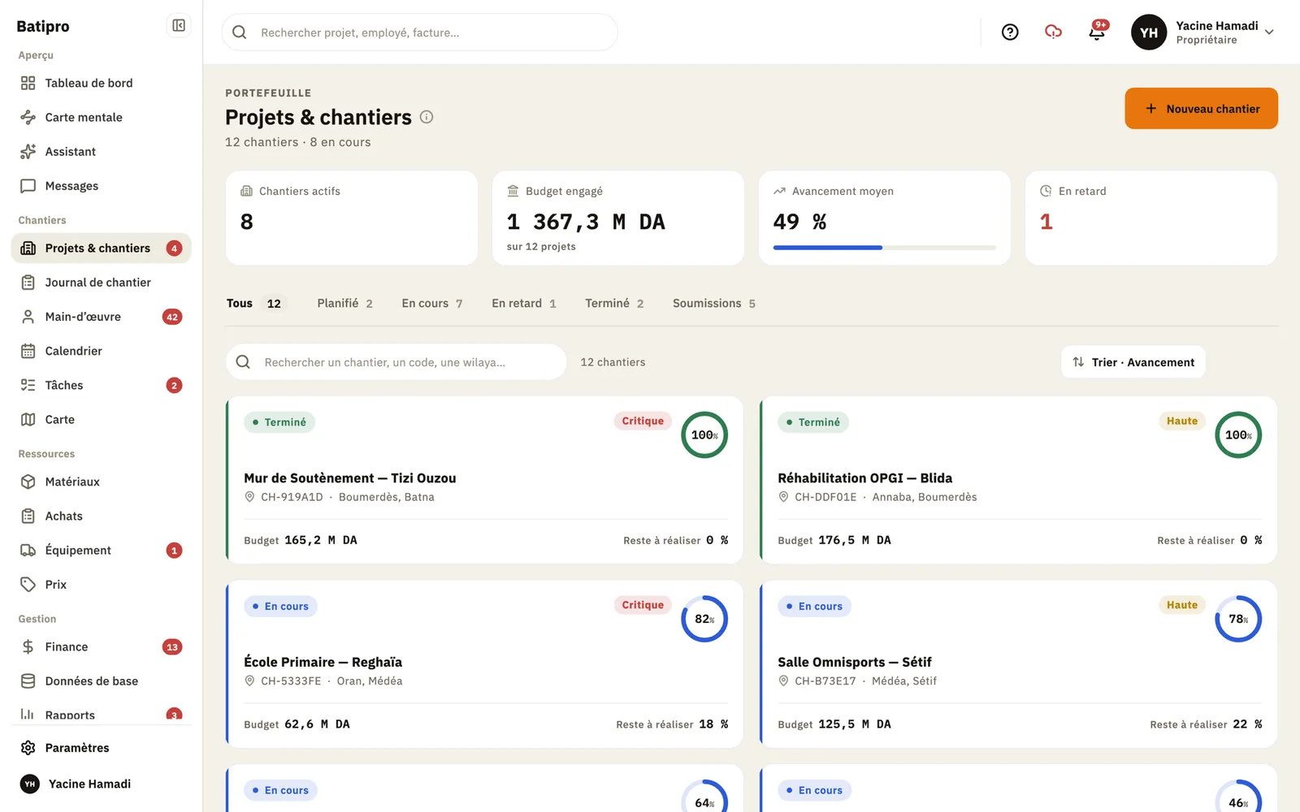Click the Nouveau chantier button
Screen dimensions: 1300x812
(x=1201, y=109)
